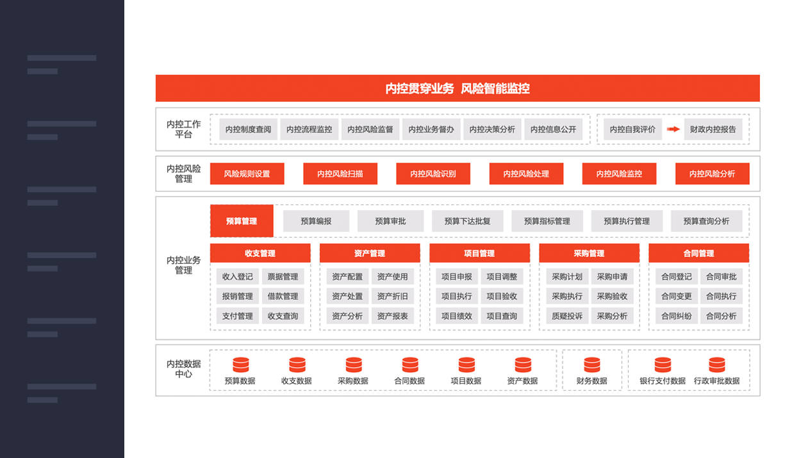Click the 项目数据 database icon
801x458 pixels.
466,365
